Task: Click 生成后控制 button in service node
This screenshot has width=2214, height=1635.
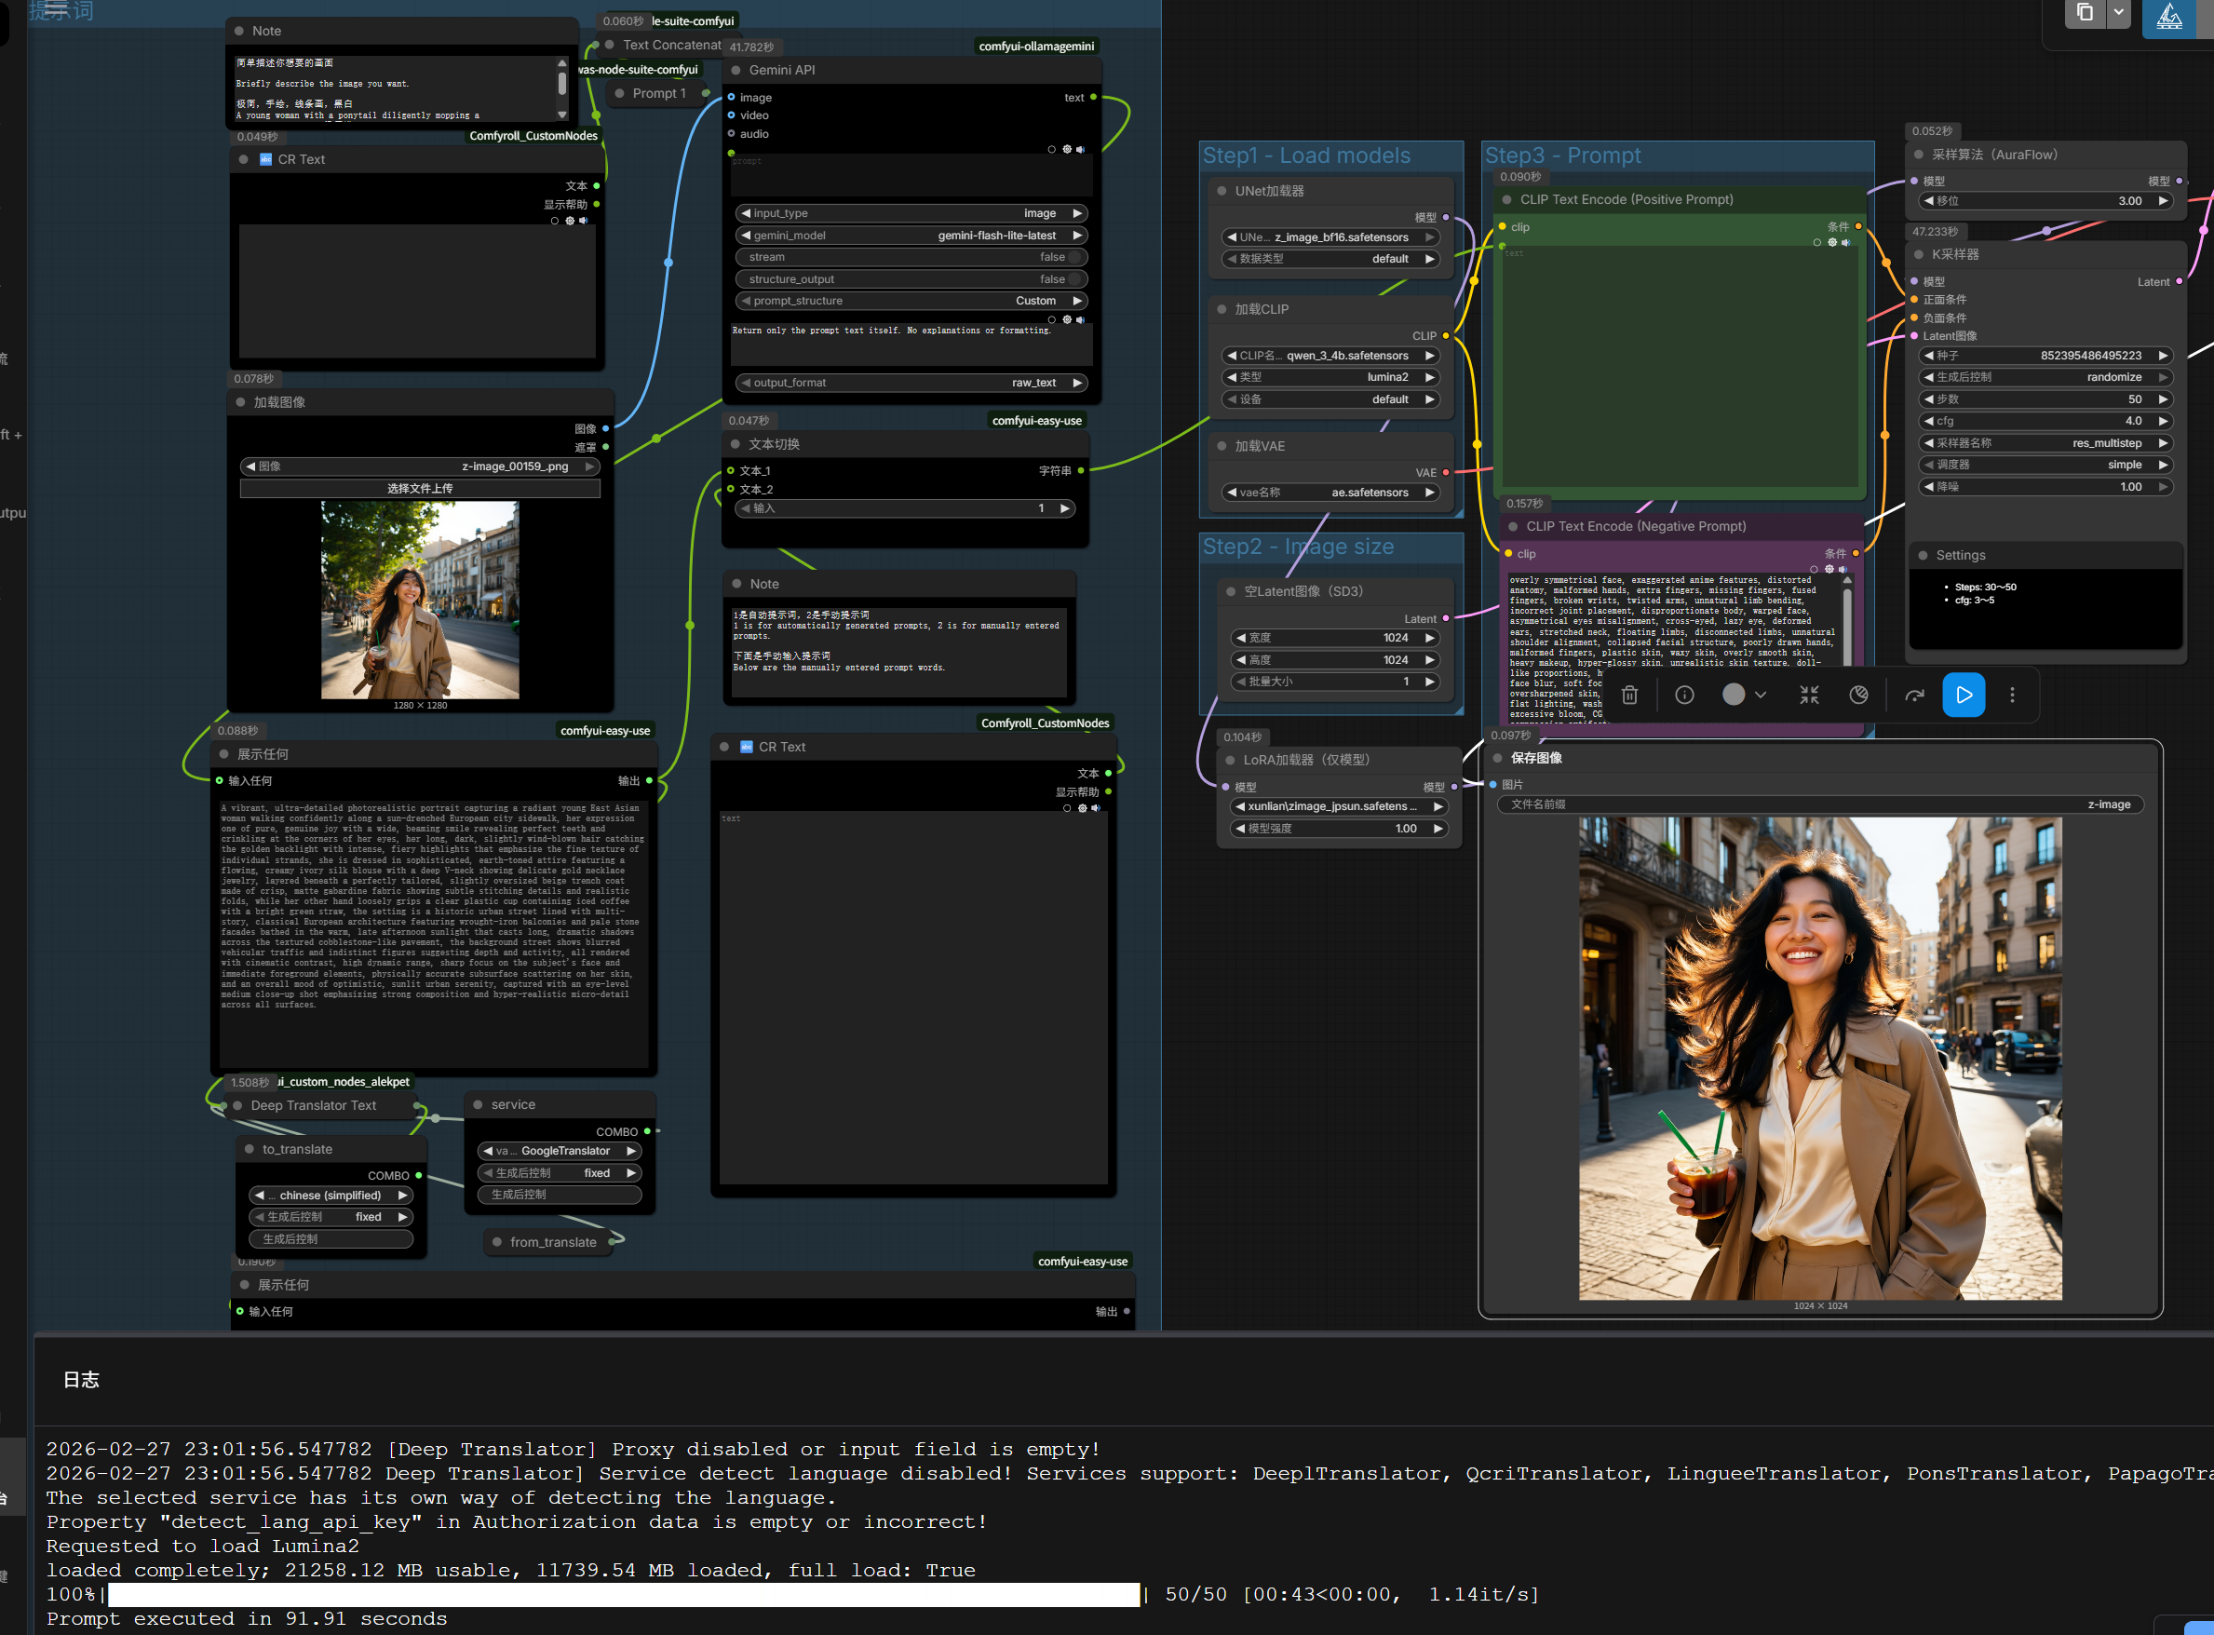Action: (x=560, y=1195)
